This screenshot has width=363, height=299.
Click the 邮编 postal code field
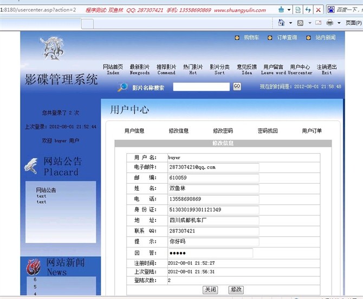point(213,178)
